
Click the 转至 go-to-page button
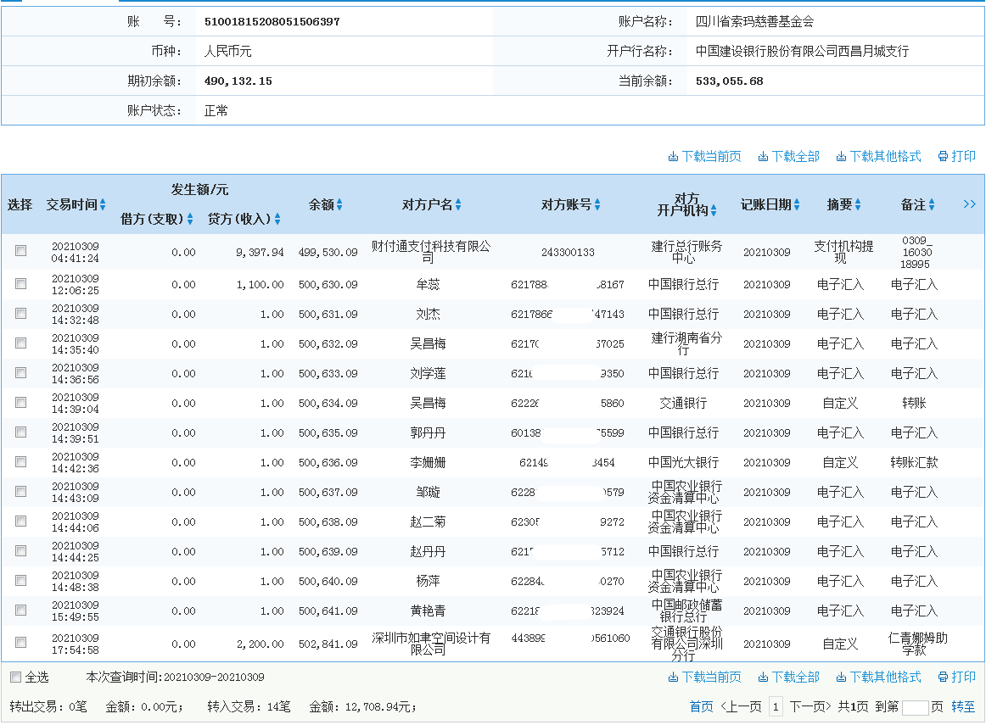963,706
